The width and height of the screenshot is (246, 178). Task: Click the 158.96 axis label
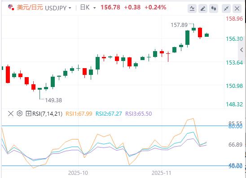[234, 19]
